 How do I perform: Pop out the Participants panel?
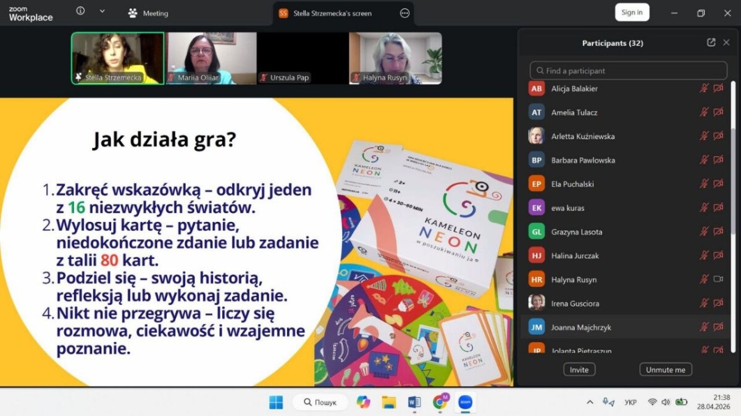(x=711, y=43)
